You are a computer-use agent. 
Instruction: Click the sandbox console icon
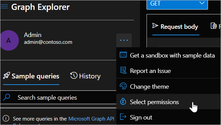tap(123, 55)
